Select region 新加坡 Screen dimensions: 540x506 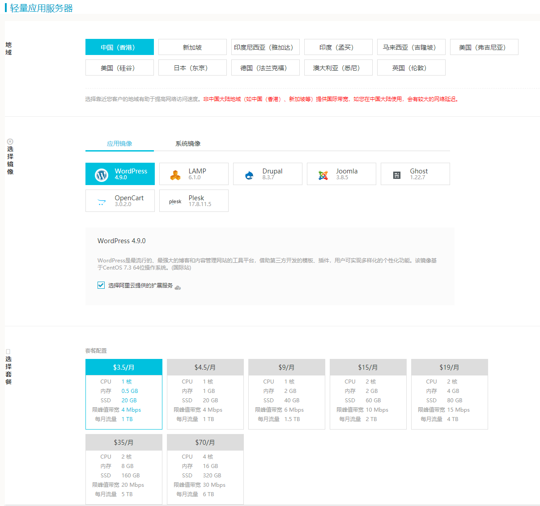click(x=192, y=47)
